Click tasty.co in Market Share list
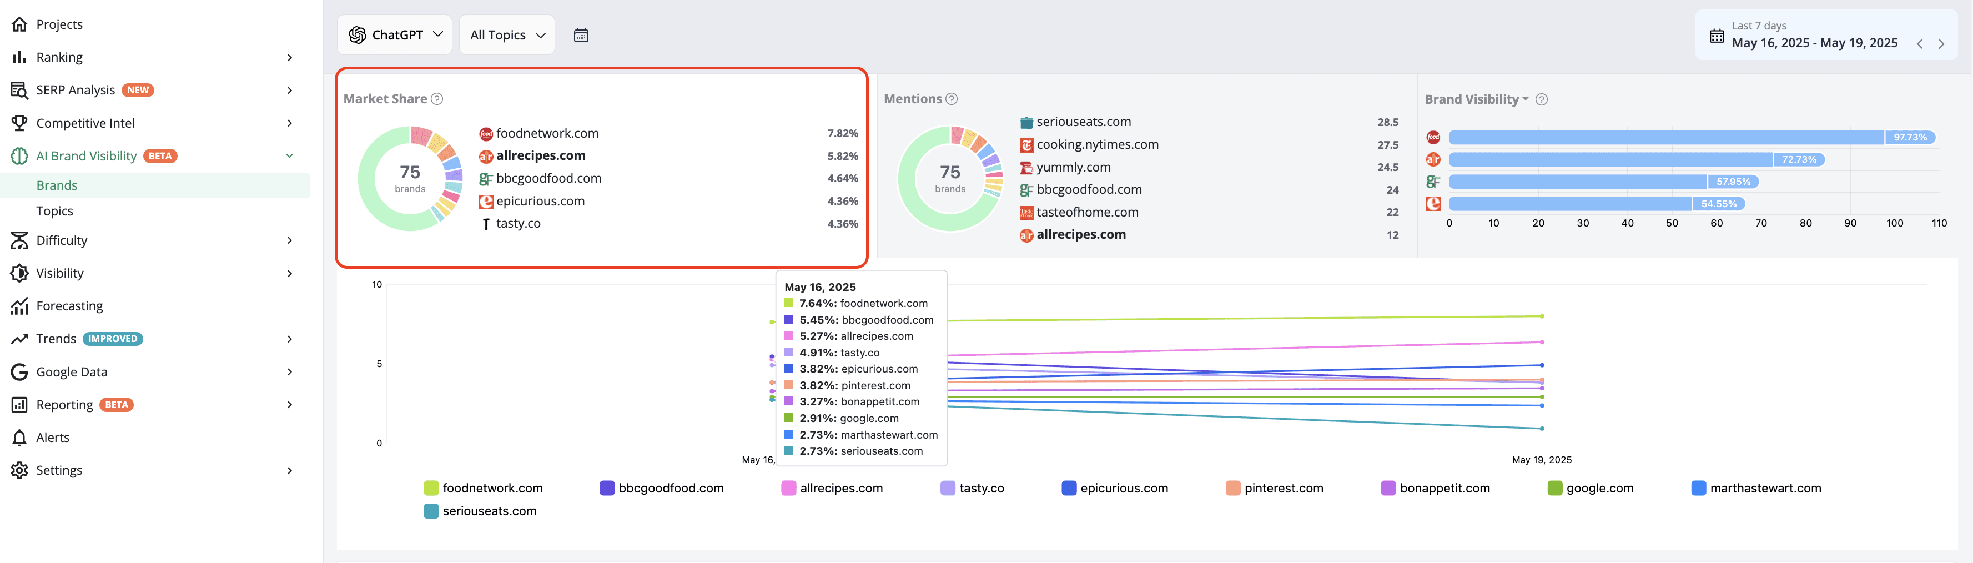This screenshot has height=563, width=1973. tap(518, 224)
